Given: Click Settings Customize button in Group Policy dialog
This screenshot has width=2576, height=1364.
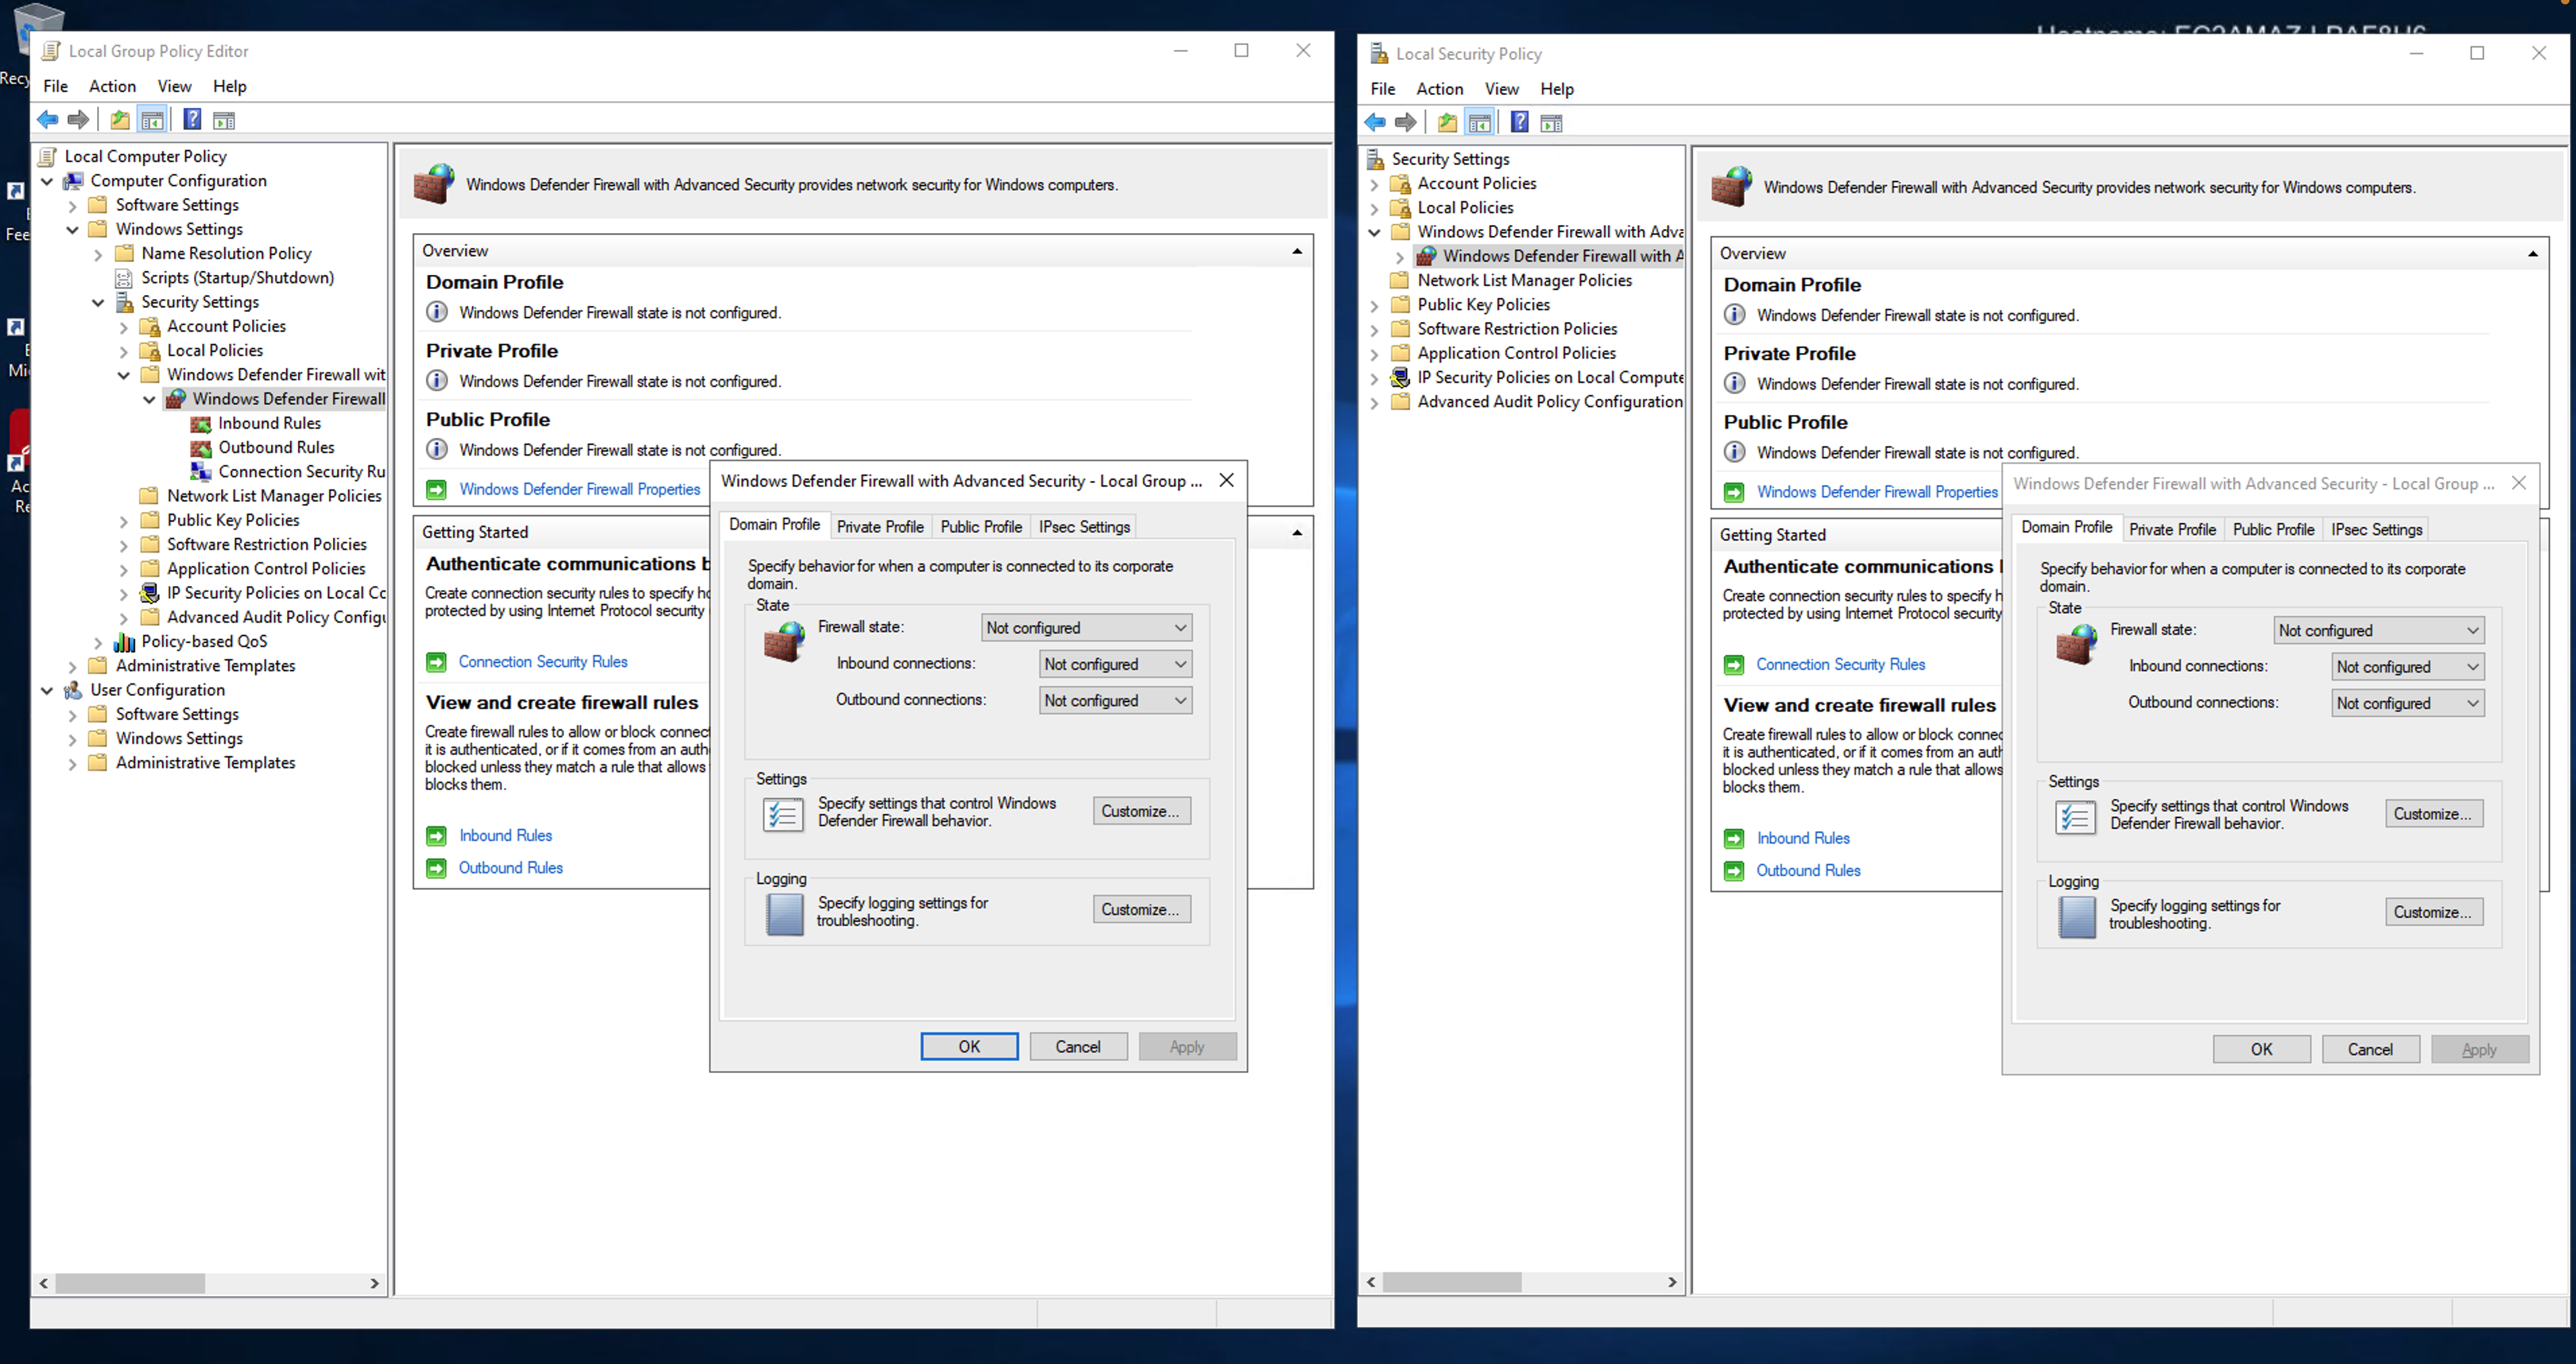Looking at the screenshot, I should 1141,811.
